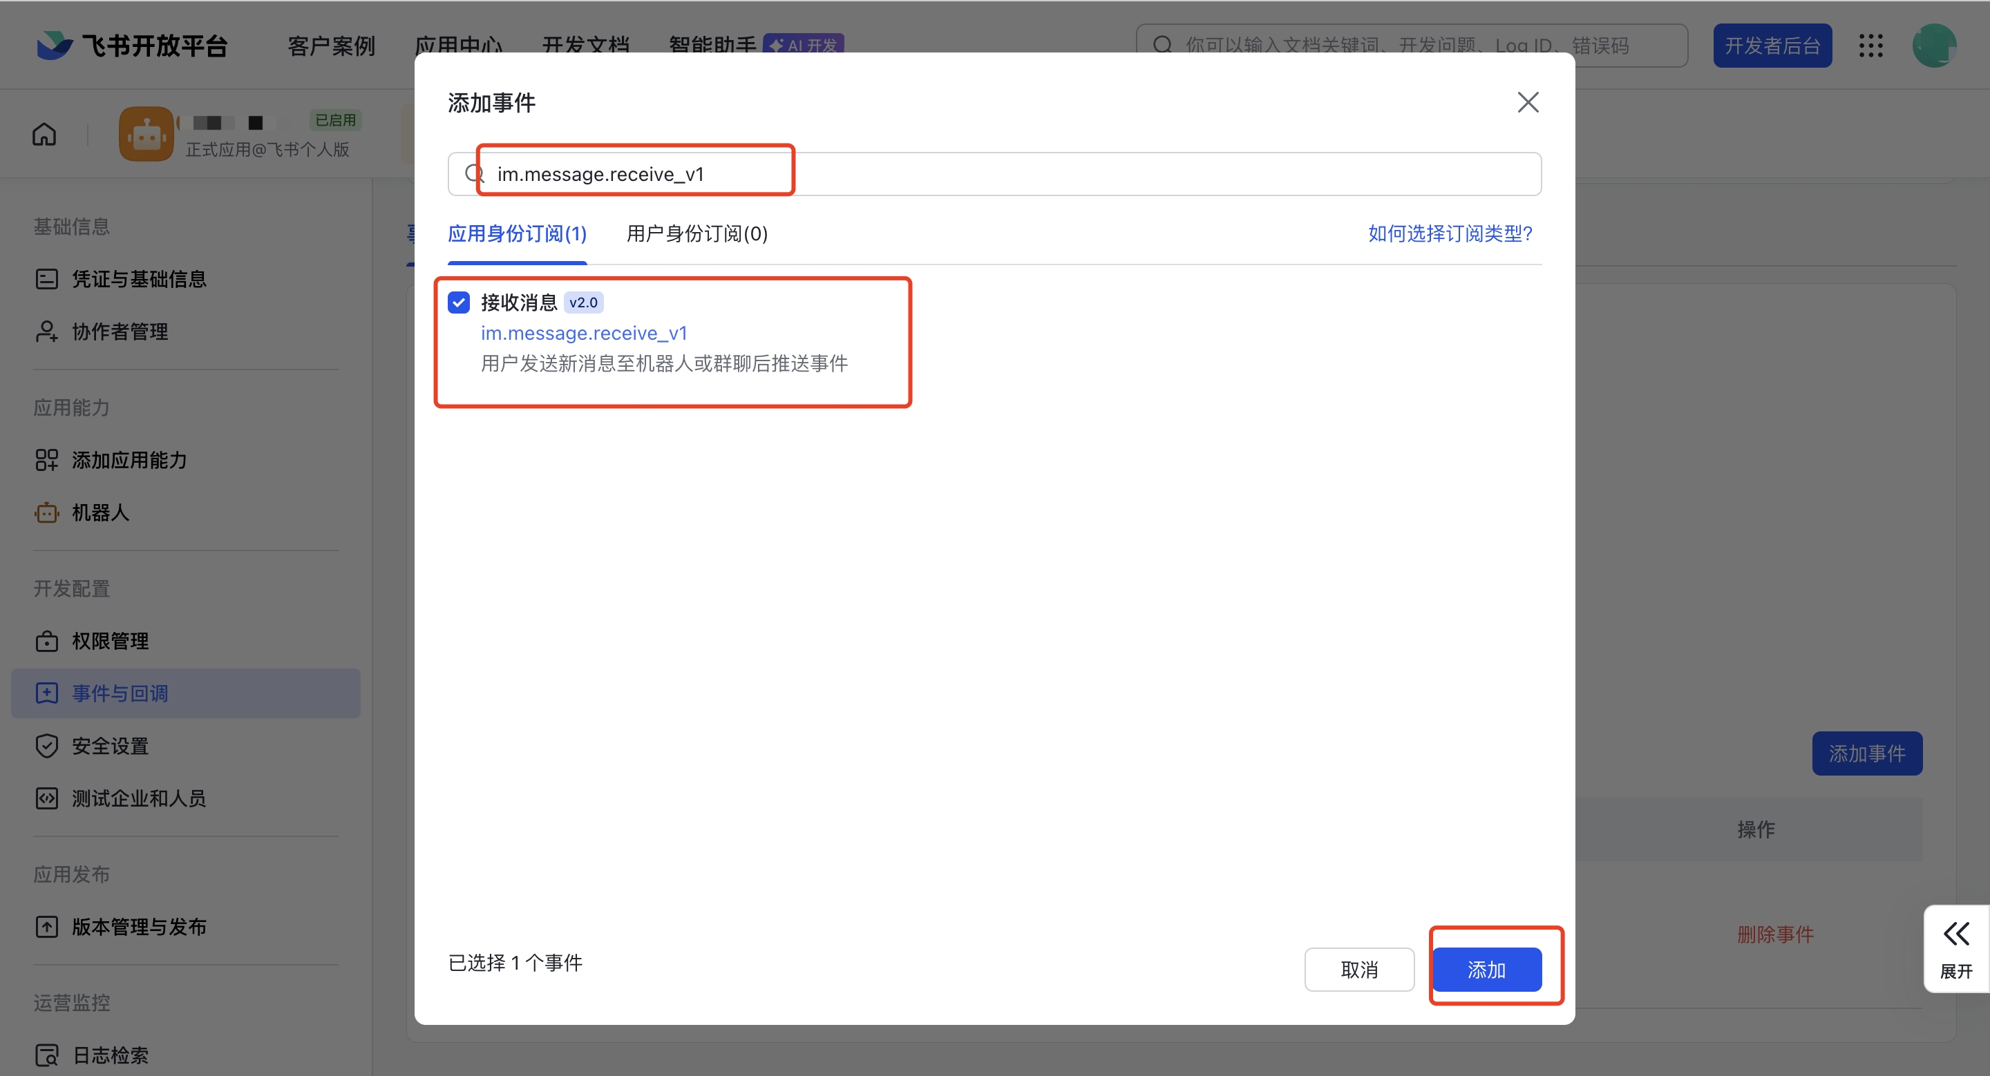
Task: Go to 协作者管理
Action: [120, 332]
